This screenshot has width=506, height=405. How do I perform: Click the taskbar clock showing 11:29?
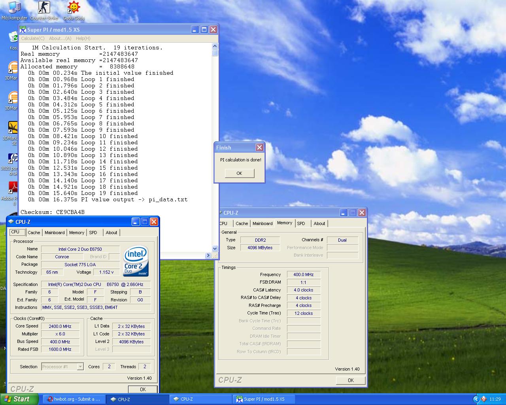pyautogui.click(x=495, y=399)
